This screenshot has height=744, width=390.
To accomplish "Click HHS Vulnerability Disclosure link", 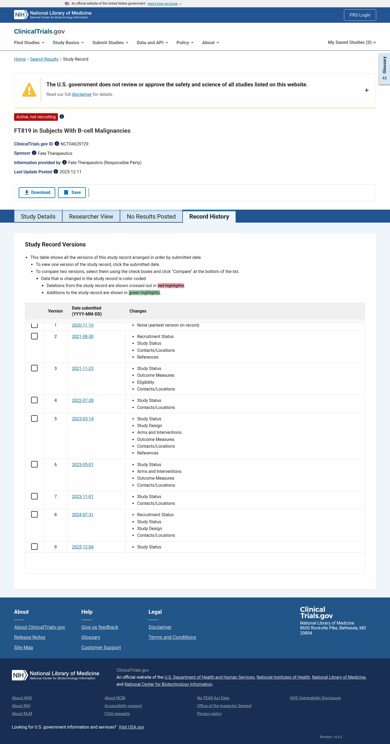I will 315,698.
